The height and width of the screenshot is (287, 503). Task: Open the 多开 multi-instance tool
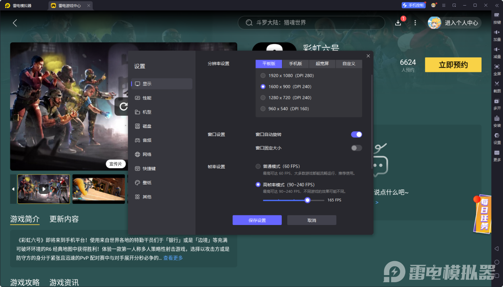497,104
